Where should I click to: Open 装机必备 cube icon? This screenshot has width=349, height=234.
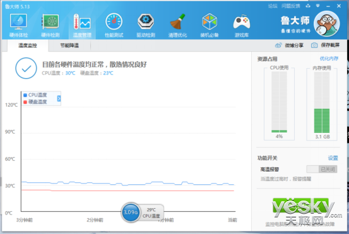[x=210, y=25]
